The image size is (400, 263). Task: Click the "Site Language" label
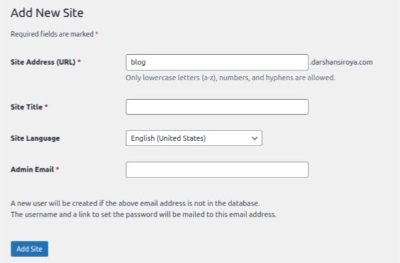click(35, 138)
